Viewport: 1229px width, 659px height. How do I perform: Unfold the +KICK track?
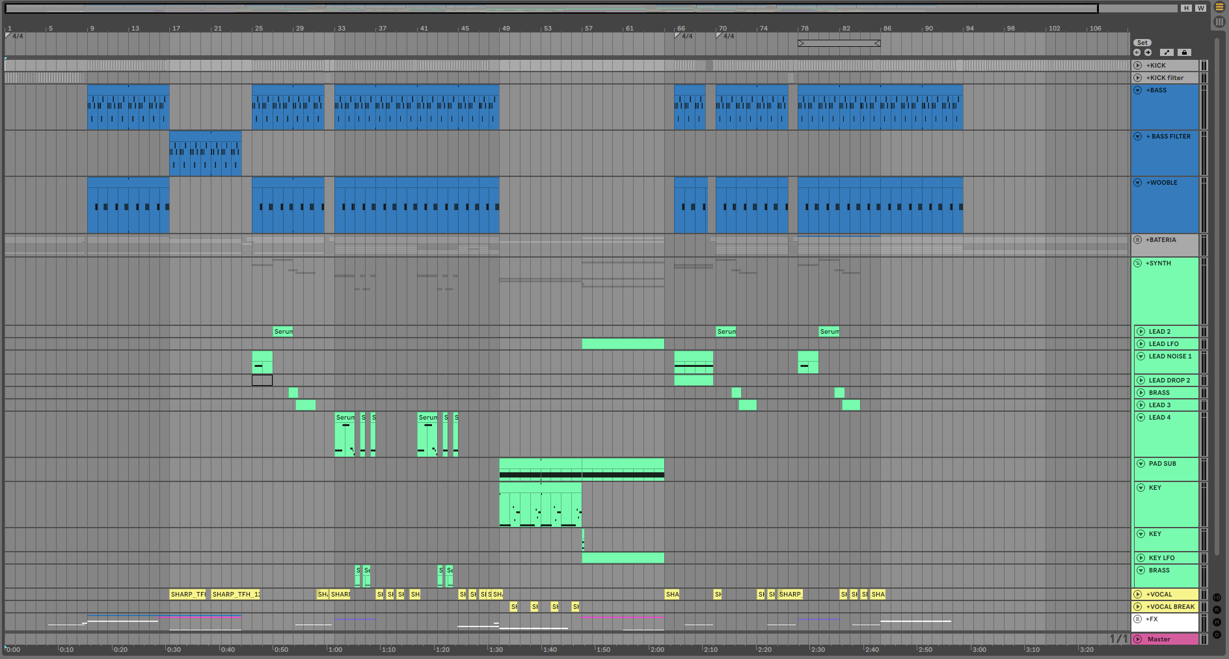tap(1138, 66)
